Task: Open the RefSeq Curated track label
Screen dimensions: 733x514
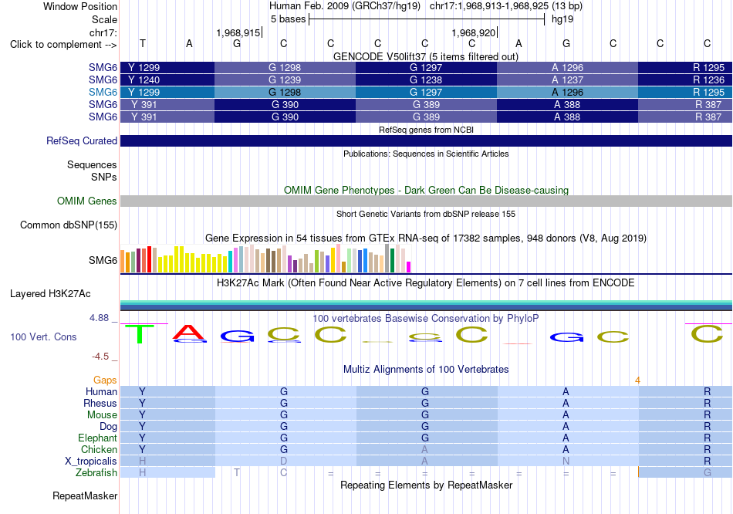Action: pyautogui.click(x=82, y=140)
